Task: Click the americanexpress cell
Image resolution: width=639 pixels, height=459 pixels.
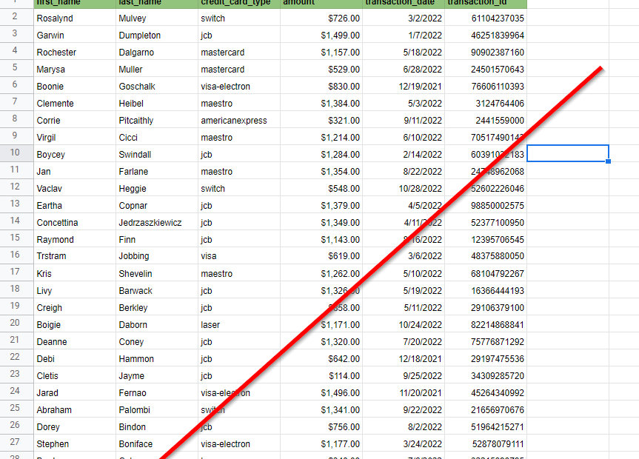Action: [239, 120]
